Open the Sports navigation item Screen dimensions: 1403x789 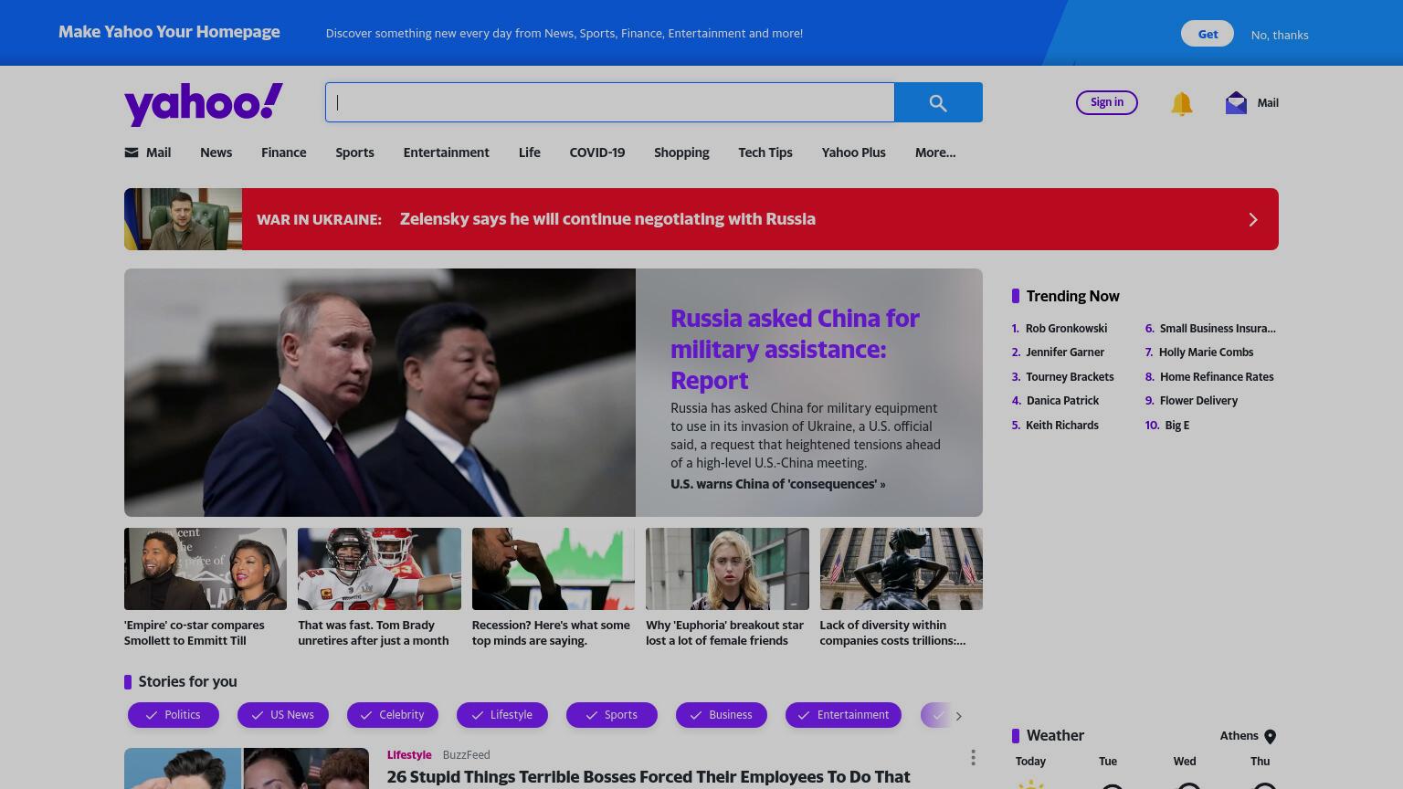click(x=354, y=153)
